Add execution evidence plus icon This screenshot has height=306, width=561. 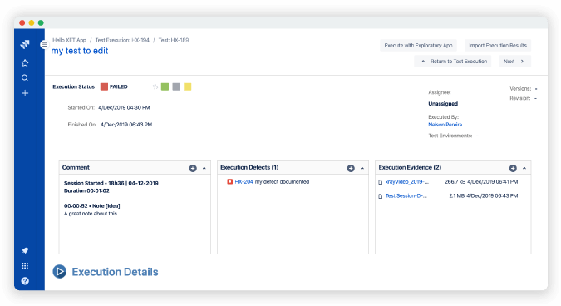click(x=513, y=168)
